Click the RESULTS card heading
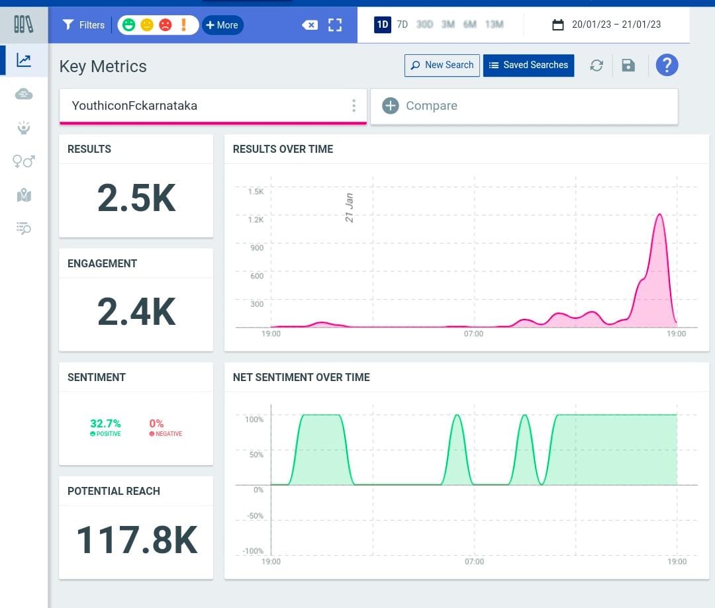This screenshot has height=608, width=715. pos(89,149)
